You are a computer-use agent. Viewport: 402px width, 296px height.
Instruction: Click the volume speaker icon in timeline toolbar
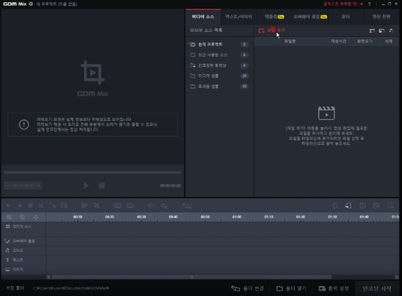click(151, 206)
